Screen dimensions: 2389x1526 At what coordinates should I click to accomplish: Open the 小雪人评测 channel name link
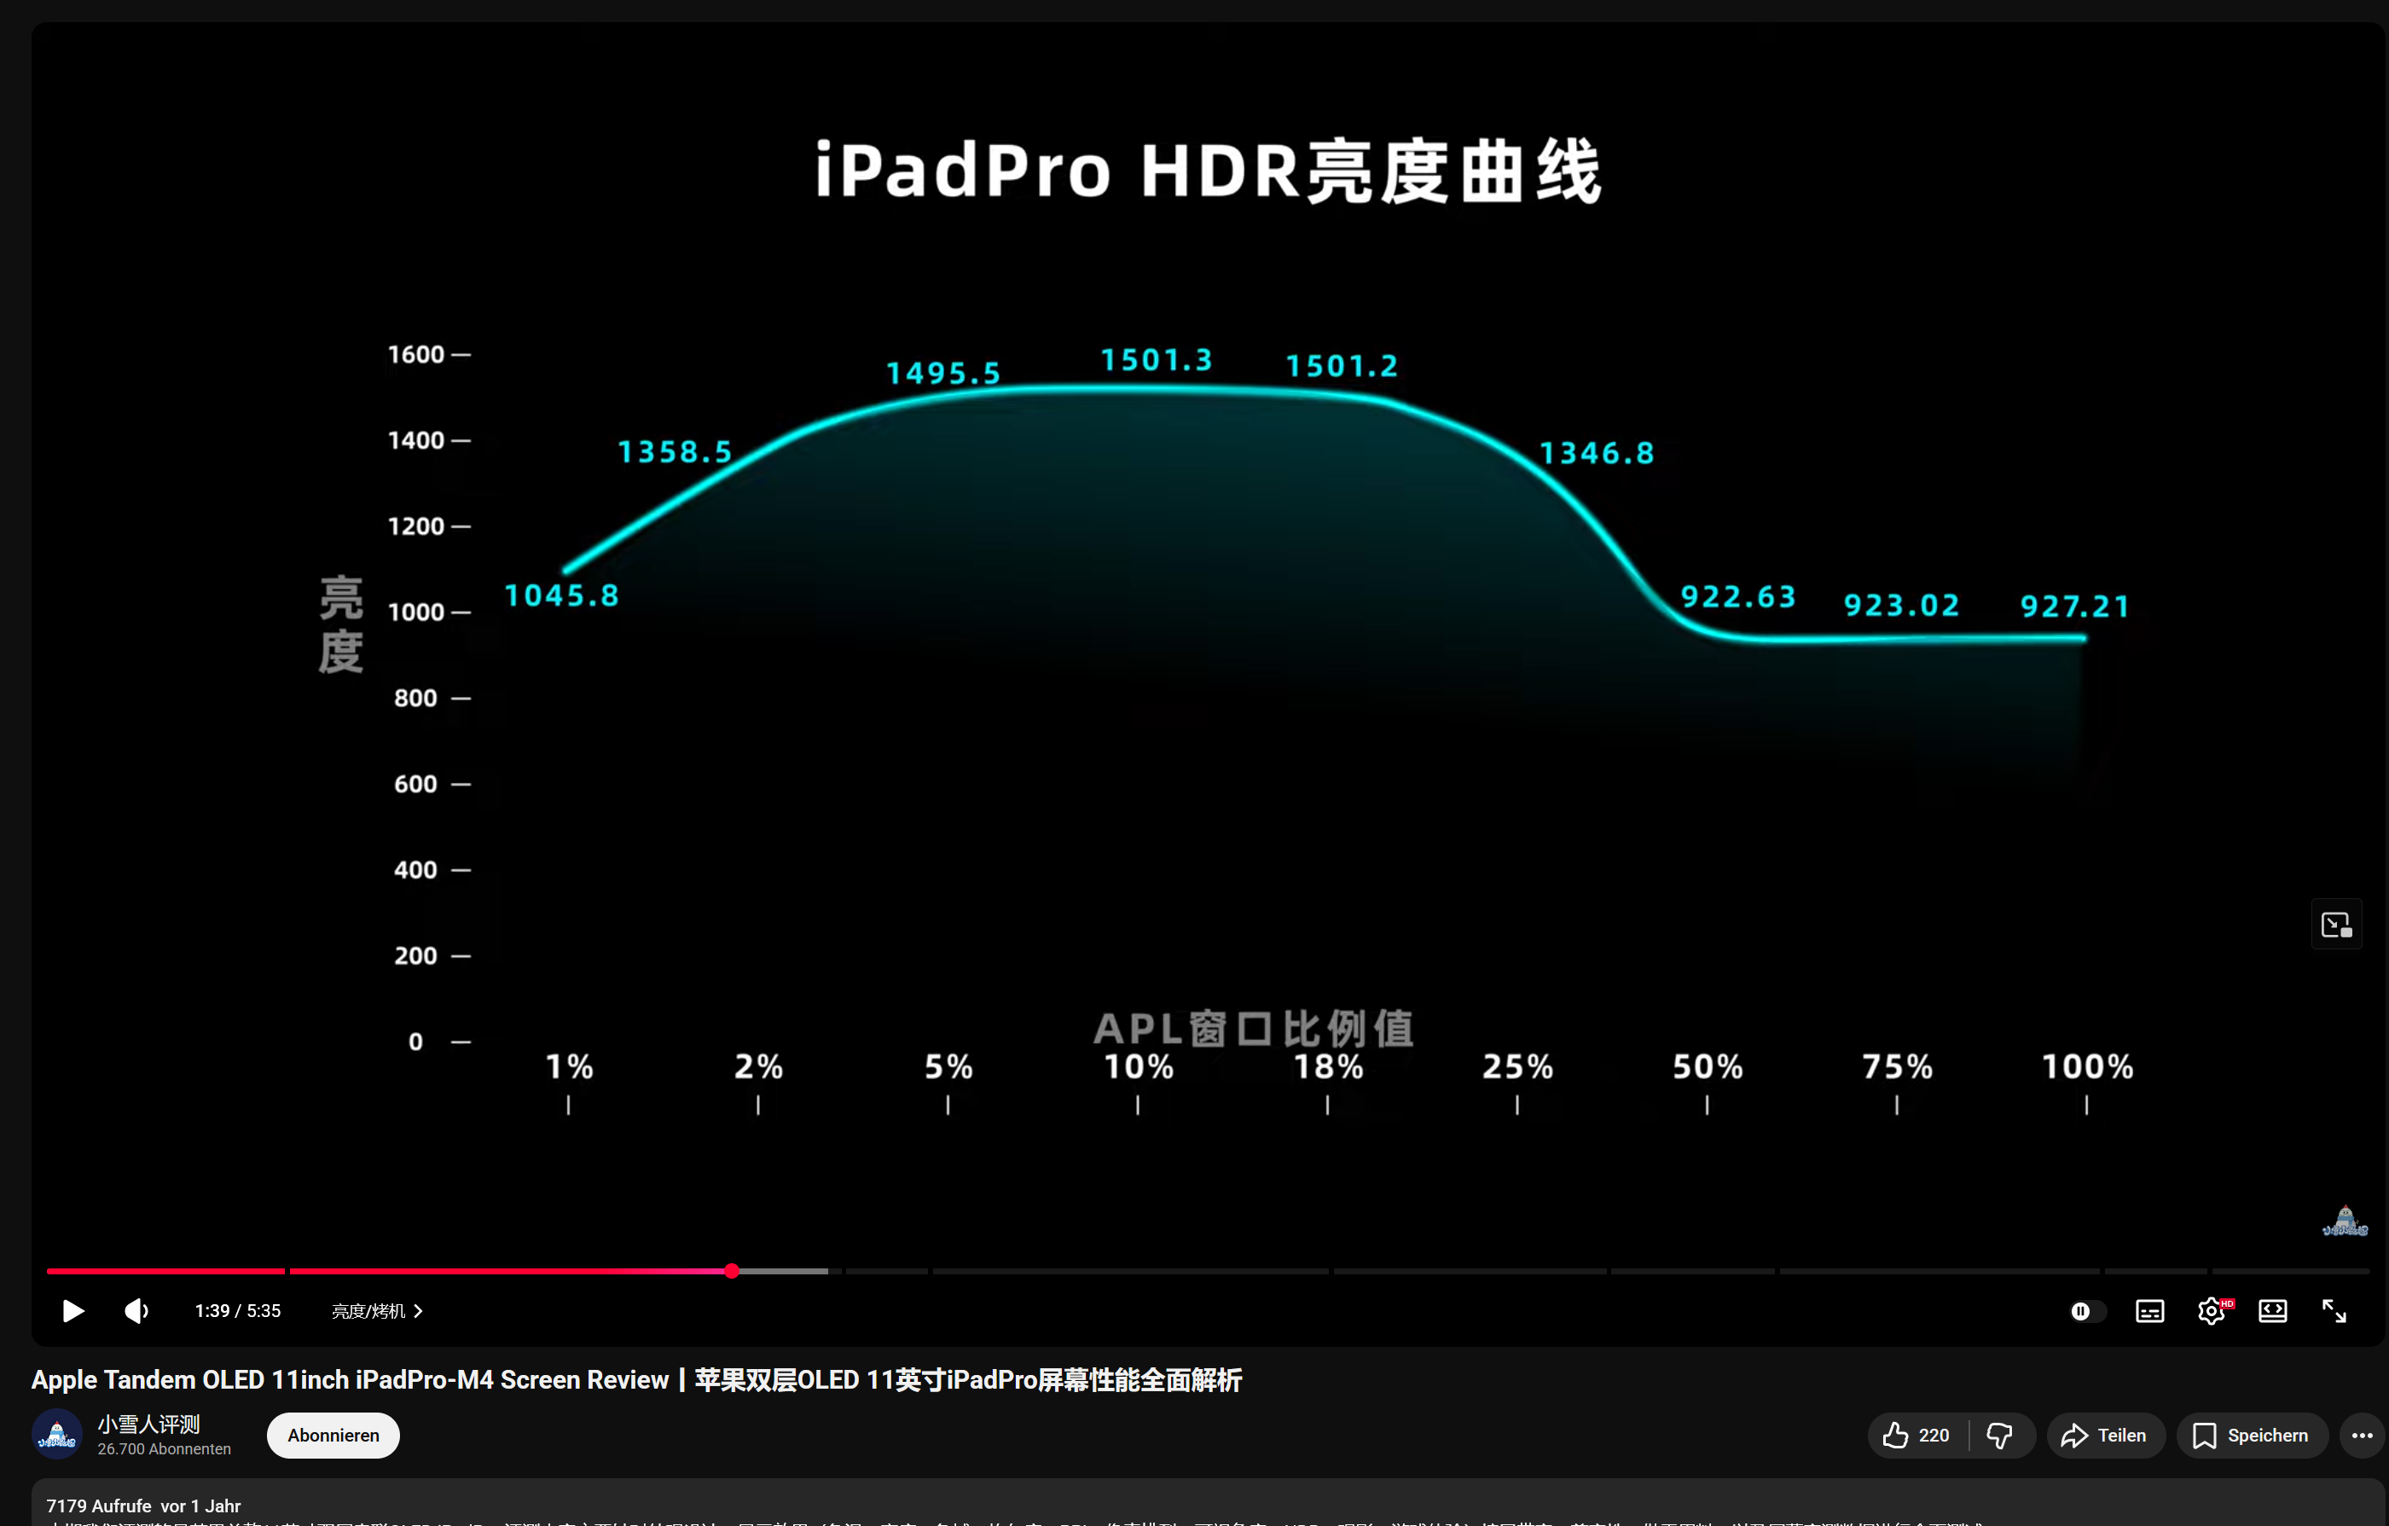coord(148,1424)
